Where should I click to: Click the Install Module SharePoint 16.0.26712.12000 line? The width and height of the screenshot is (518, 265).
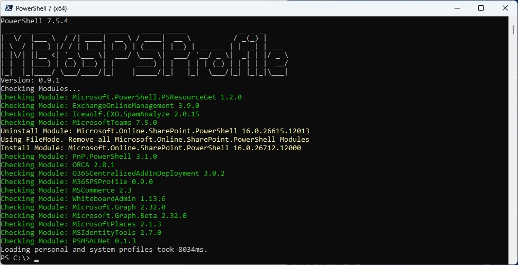(x=150, y=148)
